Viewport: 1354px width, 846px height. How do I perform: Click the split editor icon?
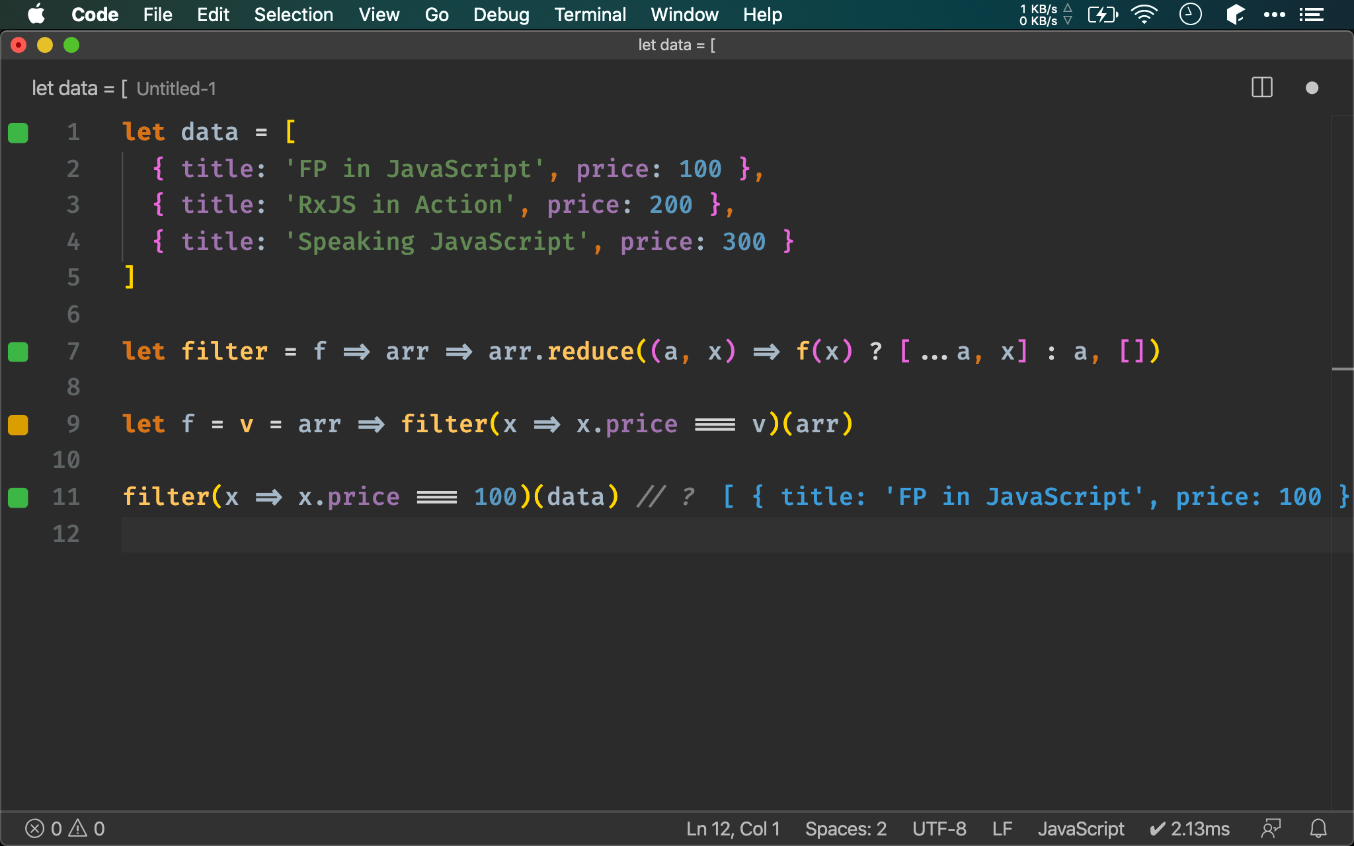(x=1261, y=89)
